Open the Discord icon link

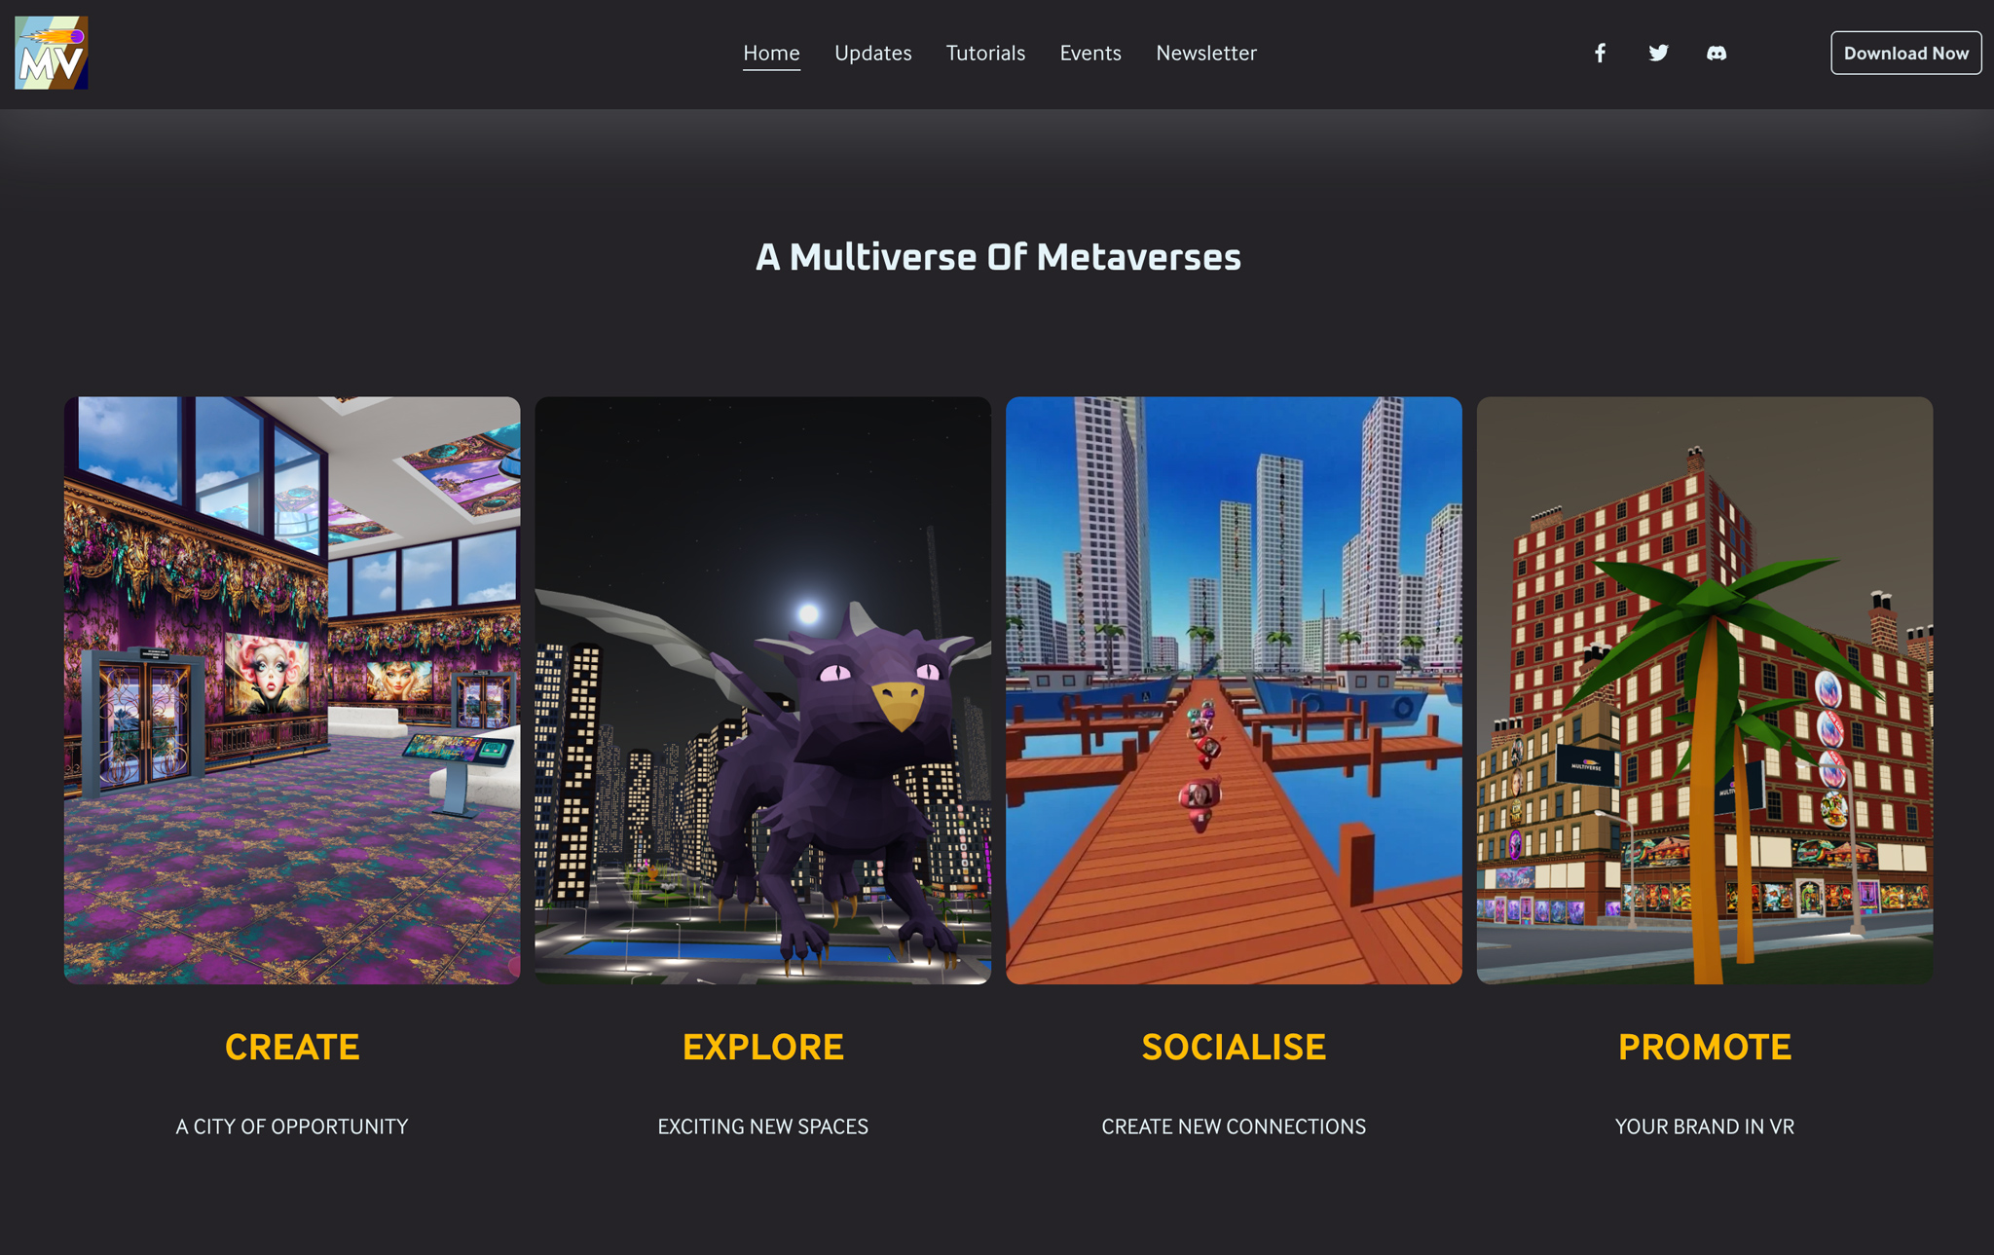(x=1717, y=53)
